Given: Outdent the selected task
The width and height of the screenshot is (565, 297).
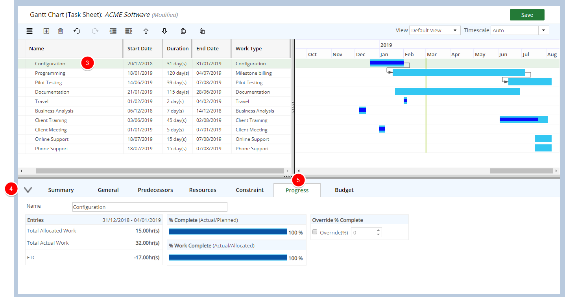Looking at the screenshot, I should tap(113, 31).
